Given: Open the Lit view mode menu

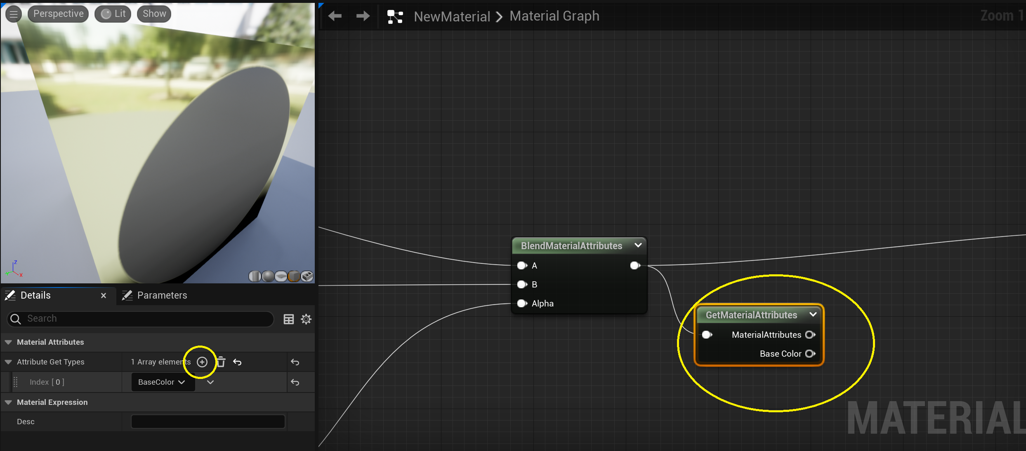Looking at the screenshot, I should (113, 14).
